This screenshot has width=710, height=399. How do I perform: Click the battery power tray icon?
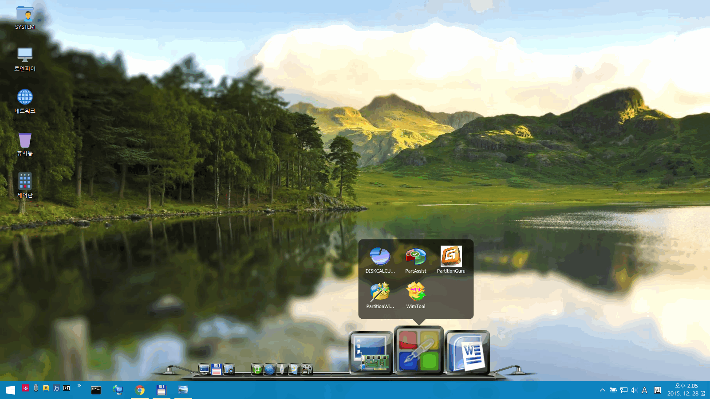click(613, 391)
